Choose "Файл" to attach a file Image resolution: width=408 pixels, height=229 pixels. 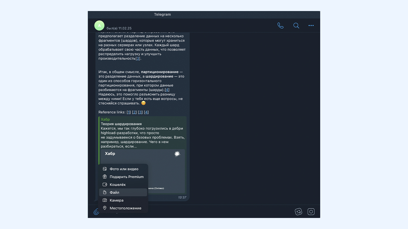coord(123,192)
